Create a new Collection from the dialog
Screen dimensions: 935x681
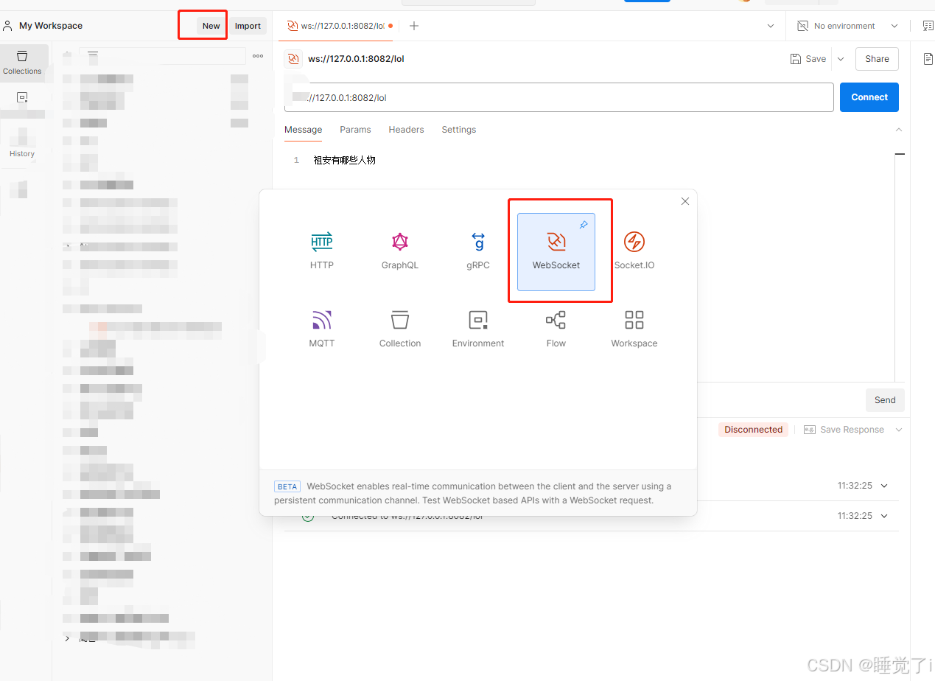click(400, 329)
